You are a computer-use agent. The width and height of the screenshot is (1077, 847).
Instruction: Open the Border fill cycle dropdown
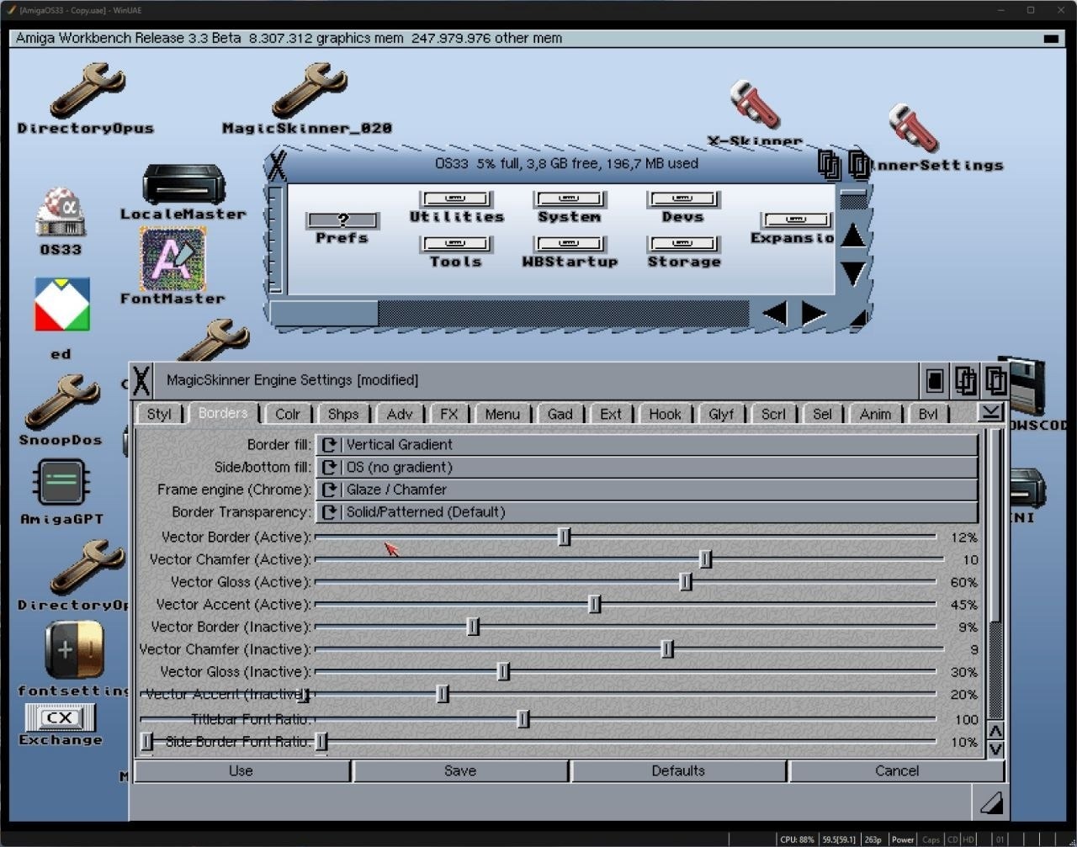coord(646,445)
